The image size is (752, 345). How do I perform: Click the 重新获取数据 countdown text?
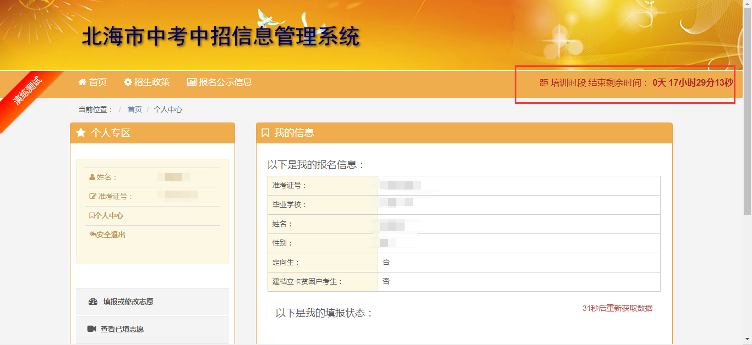pos(617,309)
